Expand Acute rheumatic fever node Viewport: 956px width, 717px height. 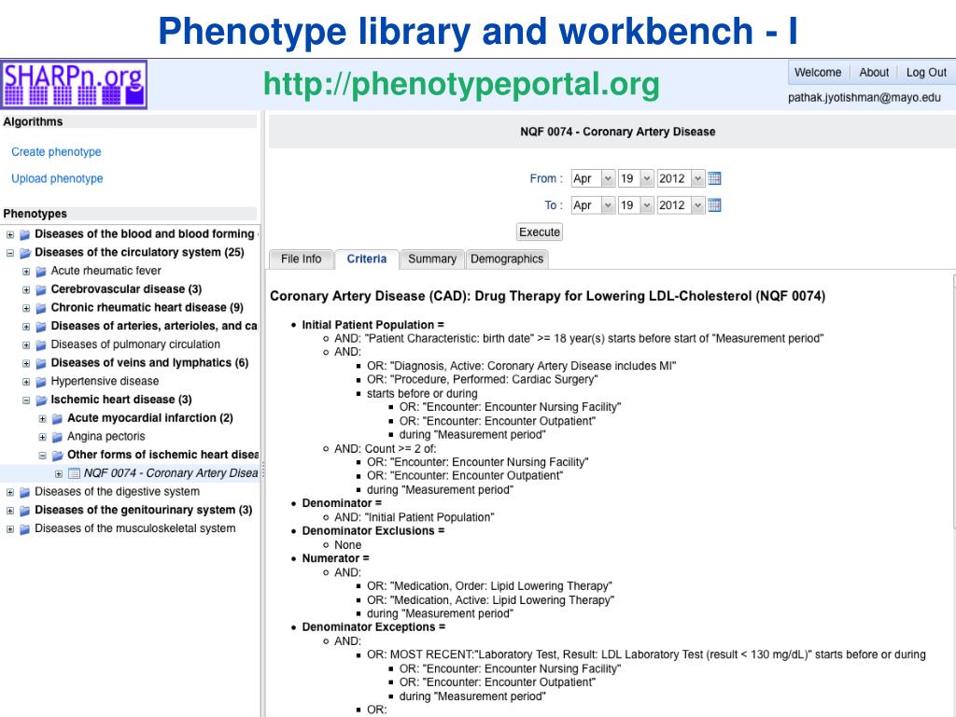[26, 272]
